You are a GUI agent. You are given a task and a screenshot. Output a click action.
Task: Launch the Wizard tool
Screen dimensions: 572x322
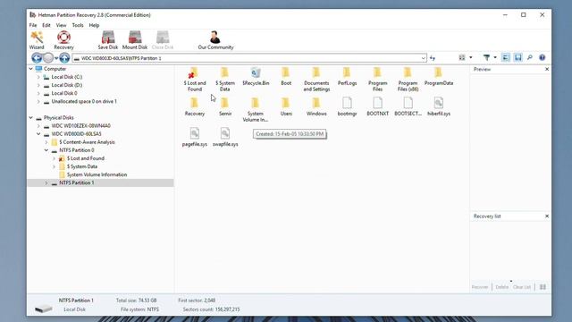pos(37,40)
